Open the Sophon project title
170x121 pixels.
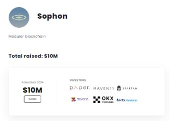52,16
